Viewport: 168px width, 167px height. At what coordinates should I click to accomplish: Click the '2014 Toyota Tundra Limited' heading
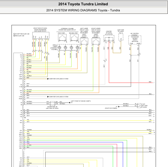[83, 4]
